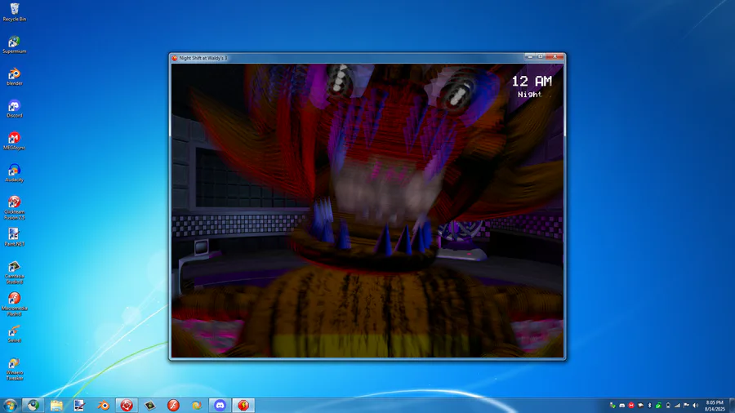The image size is (735, 413).
Task: Open the clock showing 8:05 PM
Action: [715, 406]
